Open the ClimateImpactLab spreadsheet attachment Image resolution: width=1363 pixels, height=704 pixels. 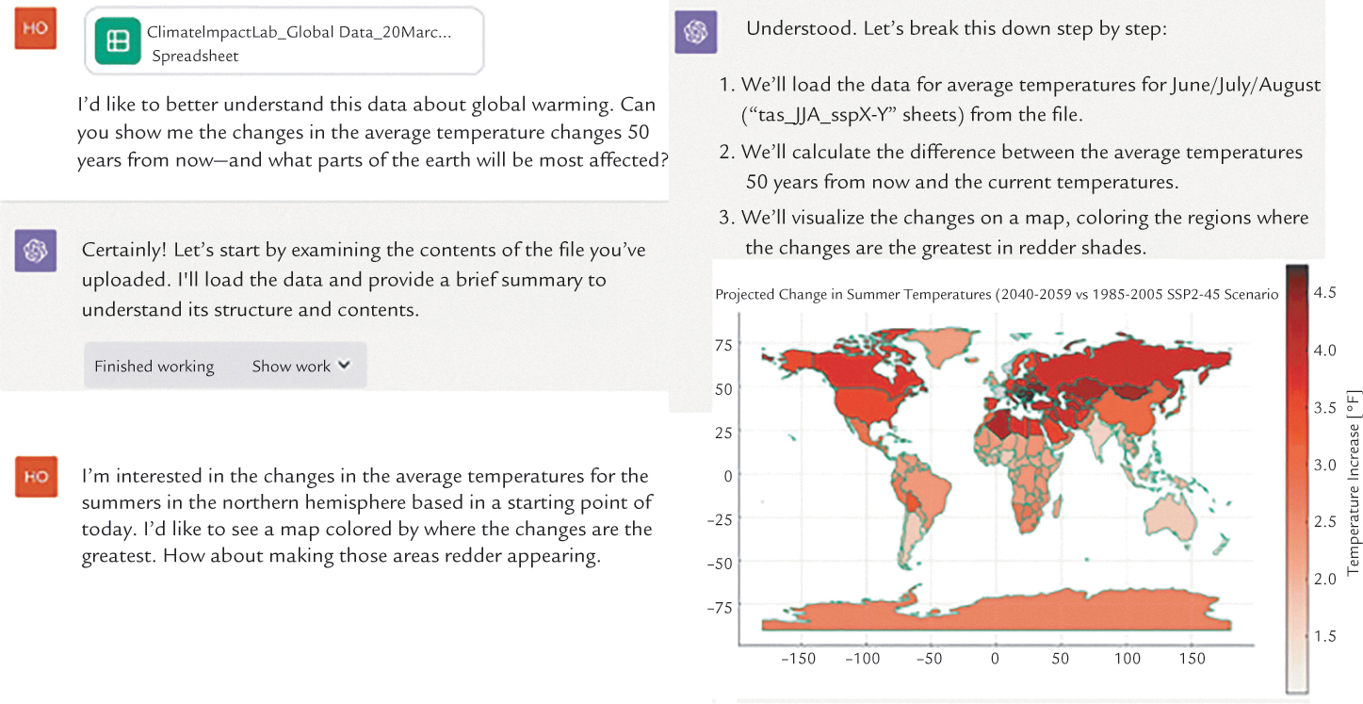tap(284, 41)
